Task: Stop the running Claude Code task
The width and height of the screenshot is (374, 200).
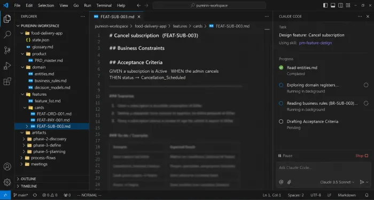Action: 362,156
